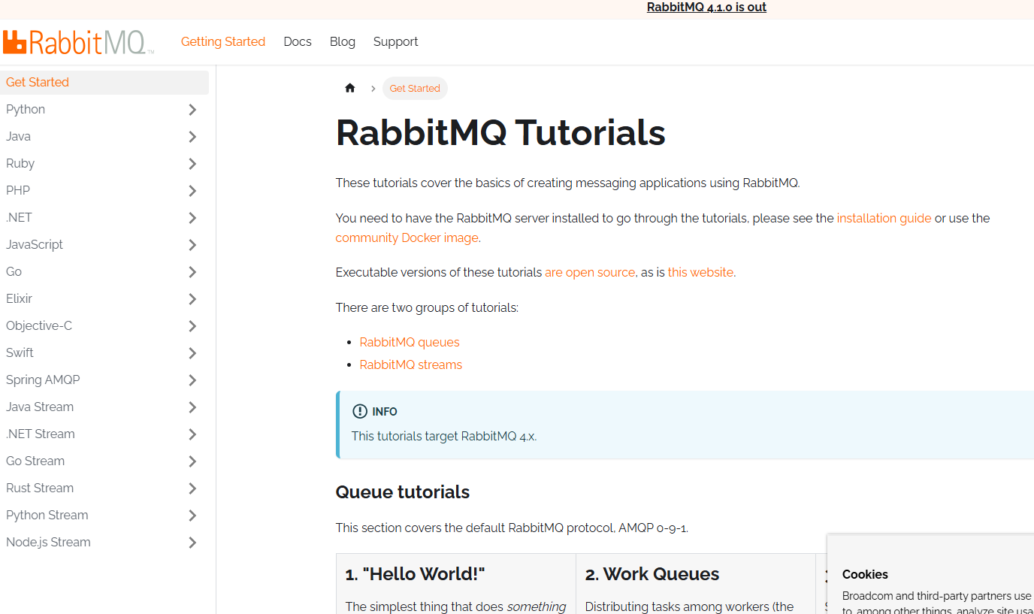Expand the Python tutorials section
The image size is (1034, 614).
pos(192,110)
